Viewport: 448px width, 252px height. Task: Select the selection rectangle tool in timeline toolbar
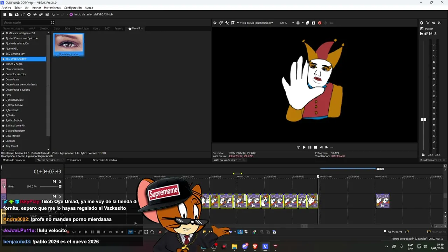pyautogui.click(x=146, y=232)
